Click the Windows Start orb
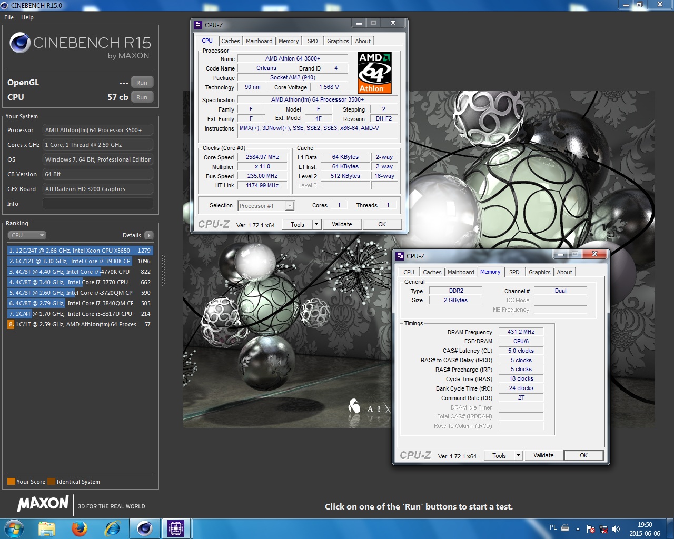 tap(14, 528)
